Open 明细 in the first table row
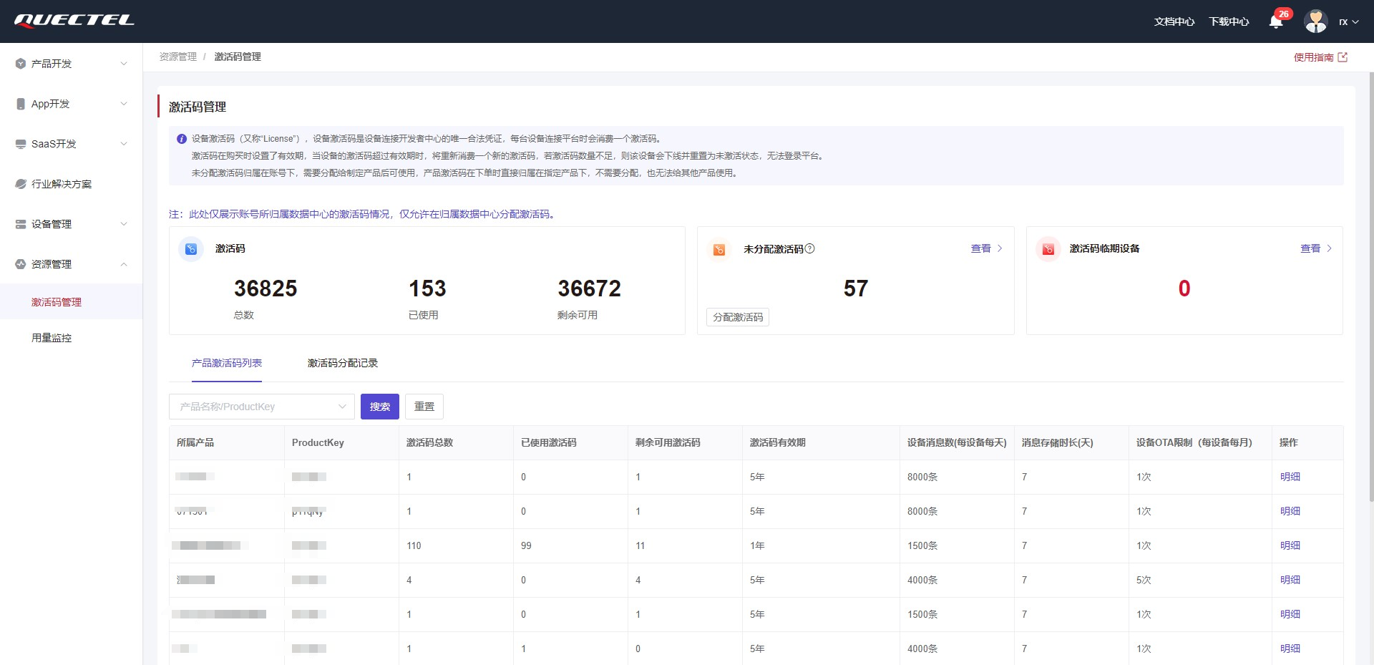This screenshot has height=665, width=1374. [x=1290, y=477]
